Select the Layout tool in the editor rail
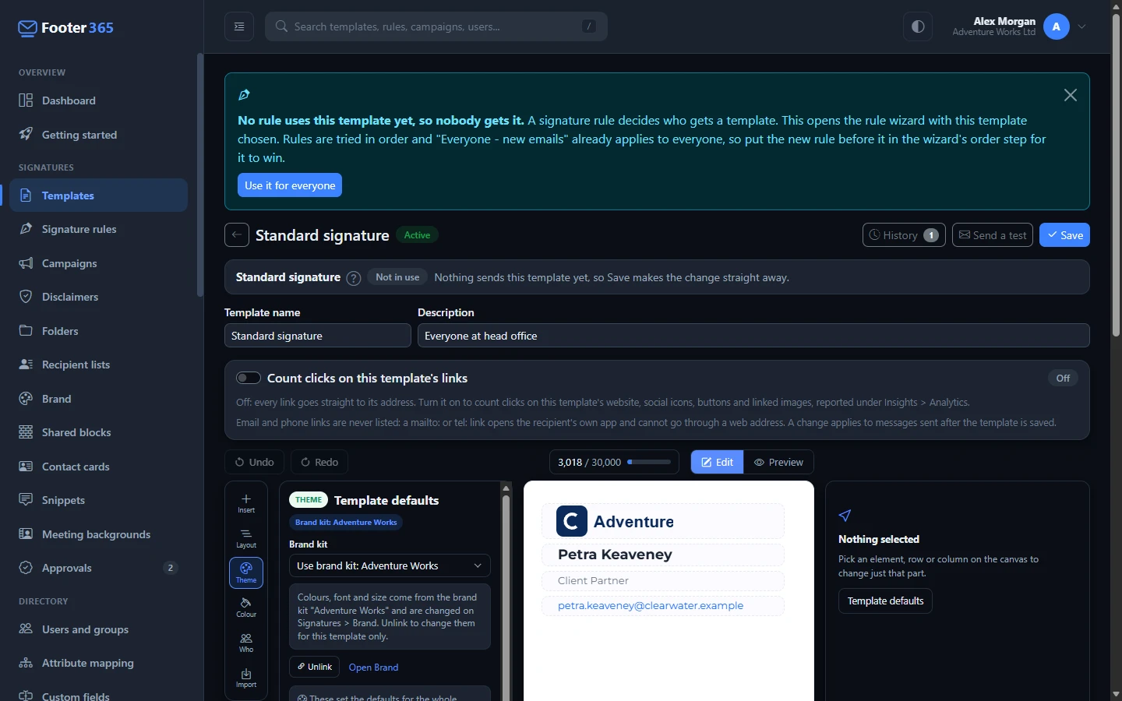Viewport: 1122px width, 701px height. [x=246, y=538]
